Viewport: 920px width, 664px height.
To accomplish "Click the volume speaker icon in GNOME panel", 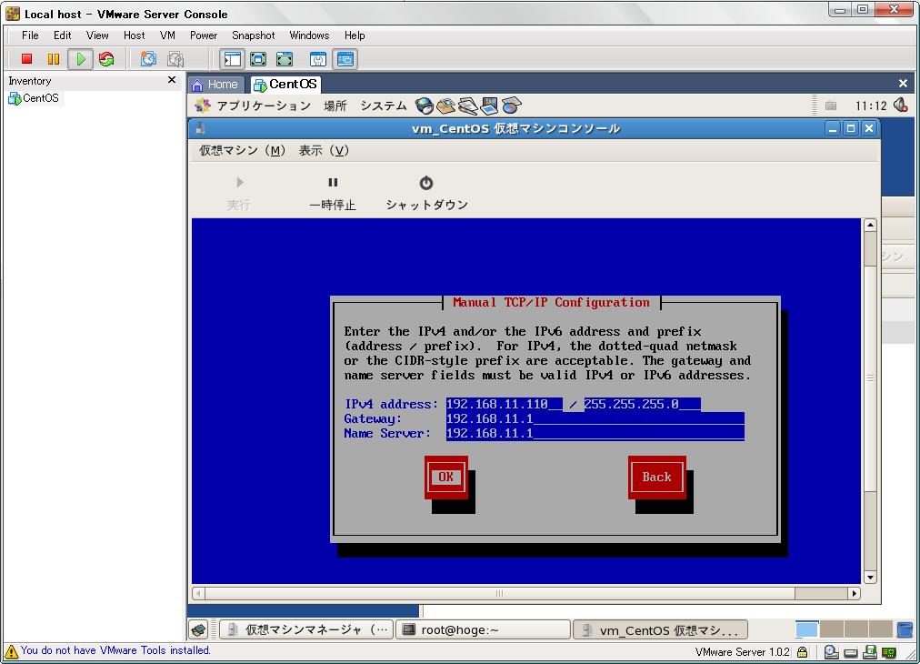I will click(x=901, y=106).
